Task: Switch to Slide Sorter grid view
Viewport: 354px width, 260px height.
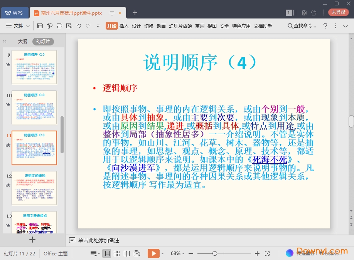Action: [116, 253]
